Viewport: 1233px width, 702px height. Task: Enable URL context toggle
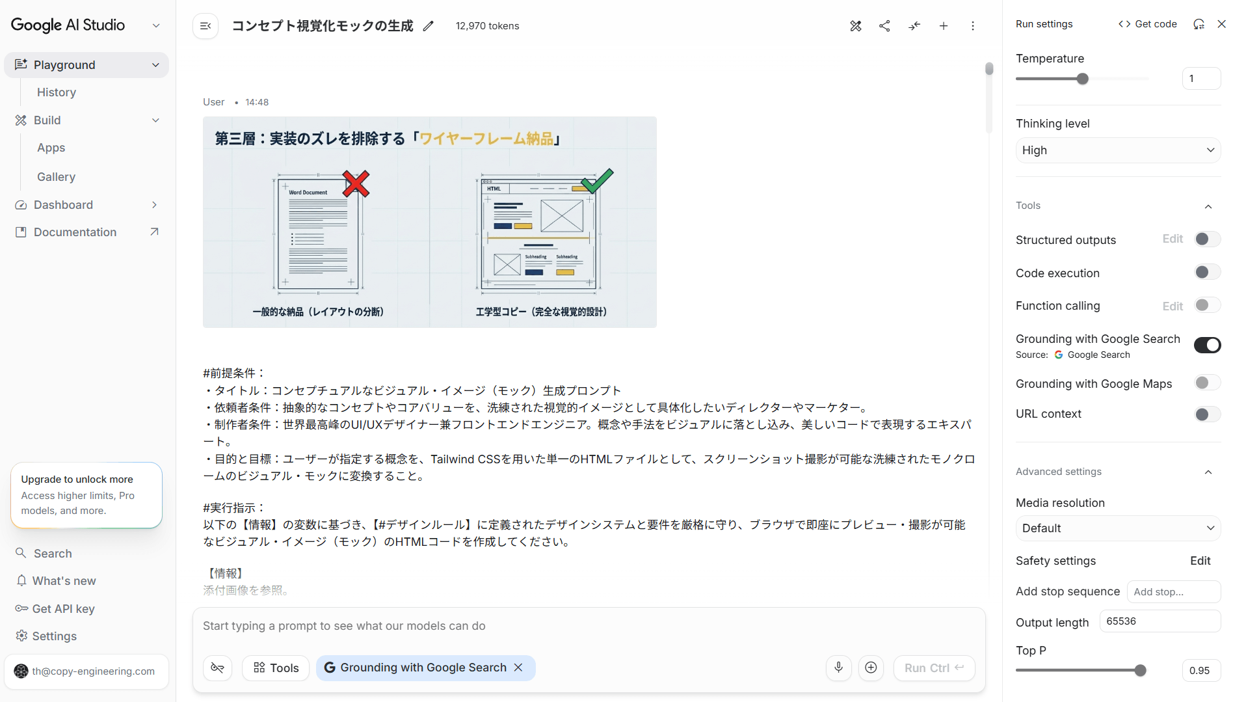coord(1207,414)
